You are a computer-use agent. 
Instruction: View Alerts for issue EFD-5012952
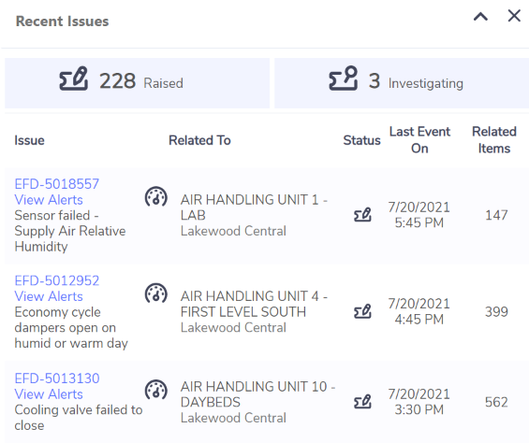[x=49, y=296]
